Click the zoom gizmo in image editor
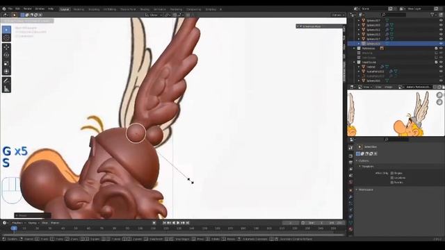 click(x=439, y=95)
